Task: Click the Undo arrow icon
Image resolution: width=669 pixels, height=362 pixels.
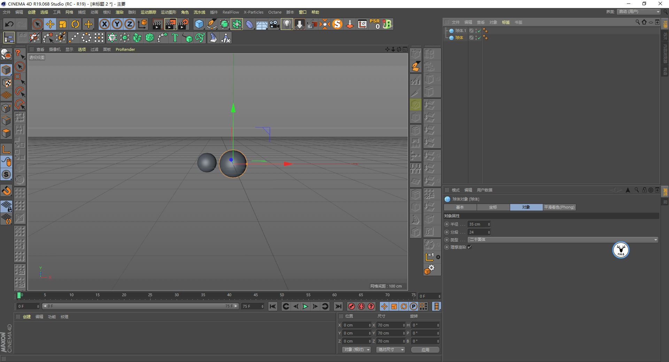Action: click(x=9, y=24)
